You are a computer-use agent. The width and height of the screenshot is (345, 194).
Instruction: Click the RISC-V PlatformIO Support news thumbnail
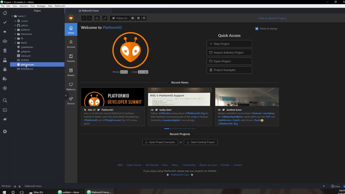tap(180, 97)
